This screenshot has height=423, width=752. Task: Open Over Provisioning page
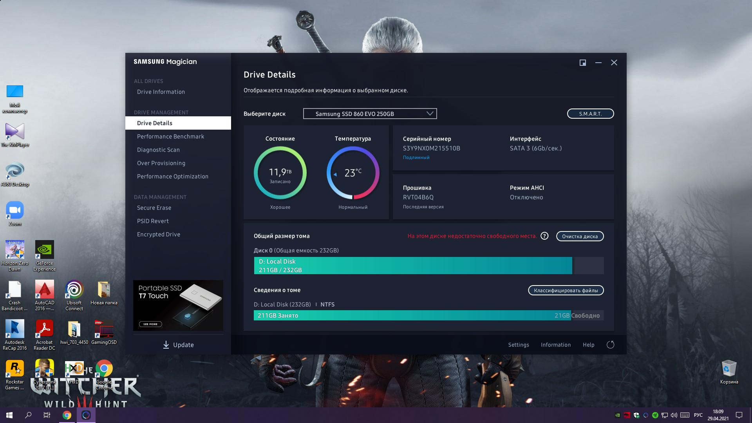click(161, 163)
